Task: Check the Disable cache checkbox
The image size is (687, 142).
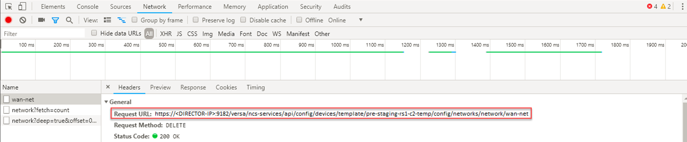Action: [x=243, y=20]
